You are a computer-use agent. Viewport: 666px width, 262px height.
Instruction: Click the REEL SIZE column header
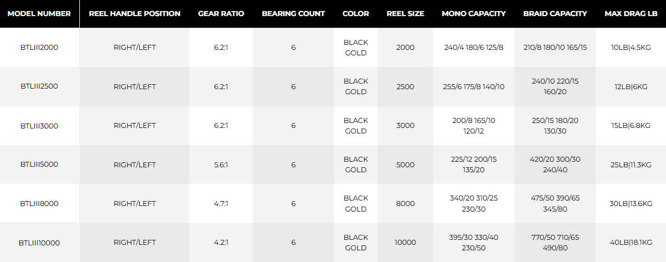[x=405, y=14]
